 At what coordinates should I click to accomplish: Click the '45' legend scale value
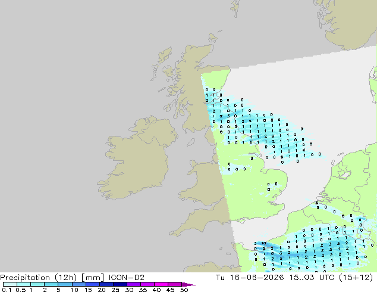(x=170, y=290)
